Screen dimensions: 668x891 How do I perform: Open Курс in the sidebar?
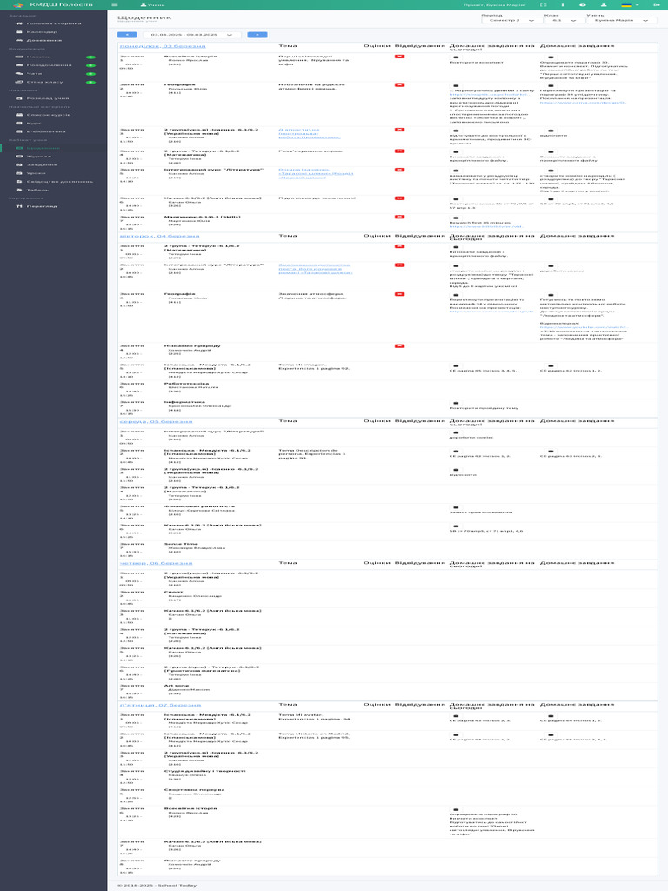click(53, 124)
